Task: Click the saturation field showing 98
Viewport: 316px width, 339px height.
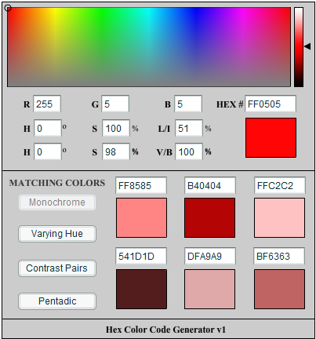Action: [116, 151]
